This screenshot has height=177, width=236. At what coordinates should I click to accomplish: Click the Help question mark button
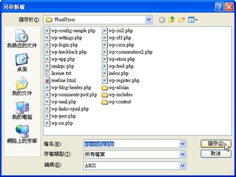(x=219, y=7)
